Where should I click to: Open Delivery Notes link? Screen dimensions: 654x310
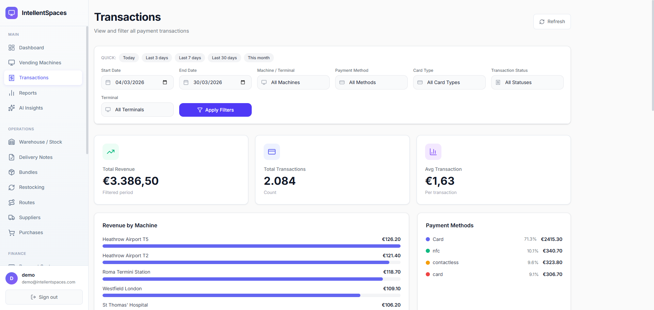coord(43,157)
